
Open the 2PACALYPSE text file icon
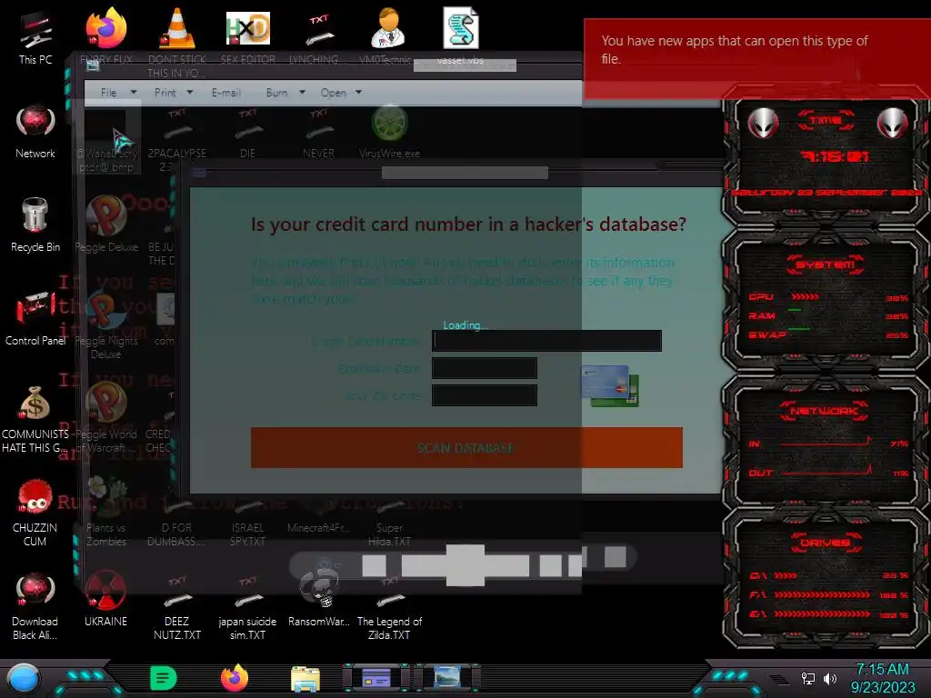pyautogui.click(x=177, y=138)
